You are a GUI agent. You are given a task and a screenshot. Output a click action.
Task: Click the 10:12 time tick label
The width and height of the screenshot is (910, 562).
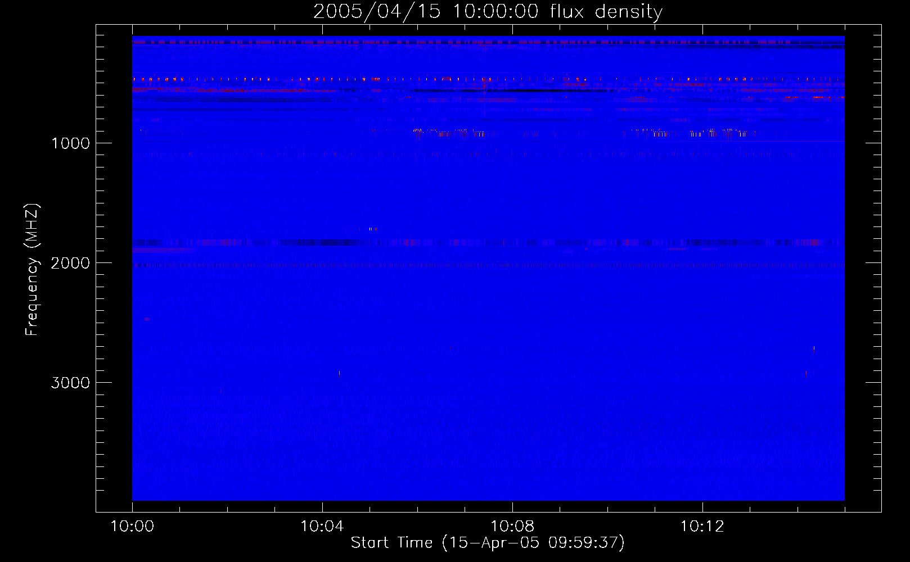(x=702, y=526)
